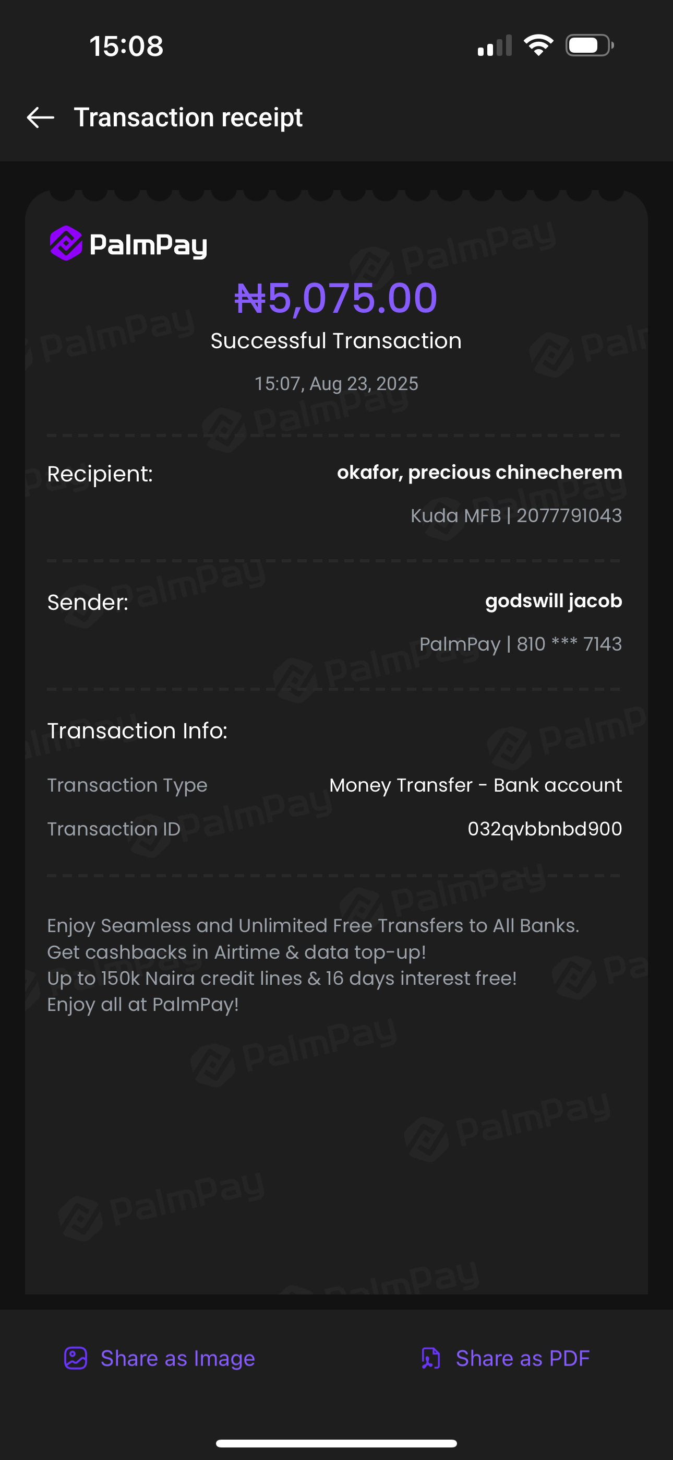This screenshot has height=1460, width=673.
Task: Tap the Transaction receipt page title
Action: click(188, 118)
